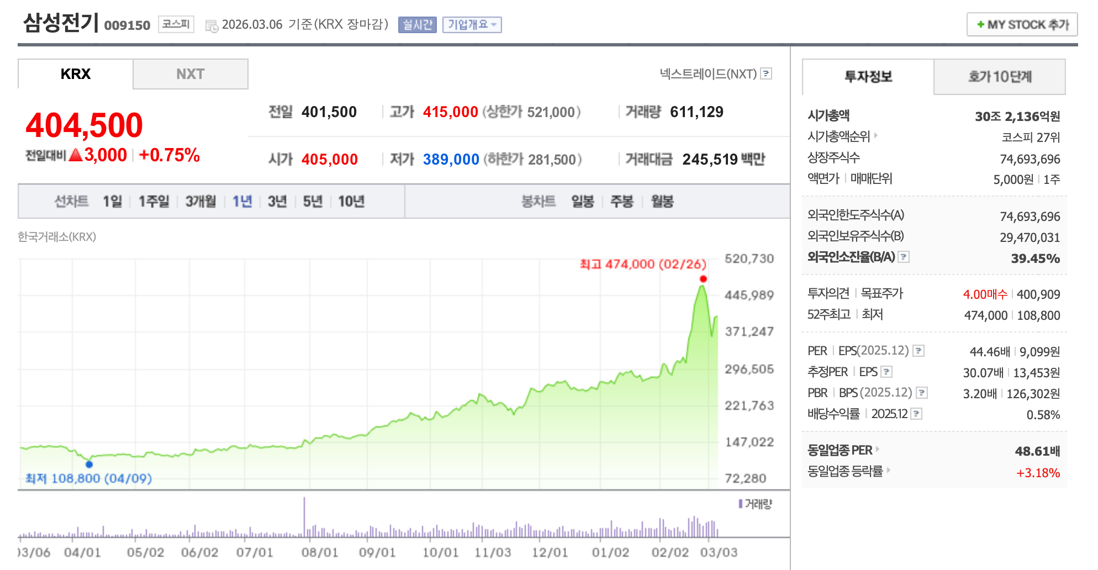Open the PBR BPS(2025.12) help icon
The image size is (1098, 570).
point(922,393)
